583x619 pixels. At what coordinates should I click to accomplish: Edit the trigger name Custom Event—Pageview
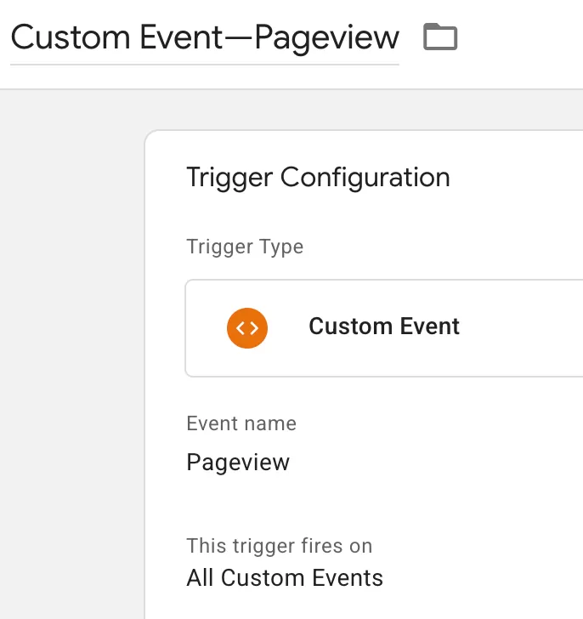click(205, 38)
